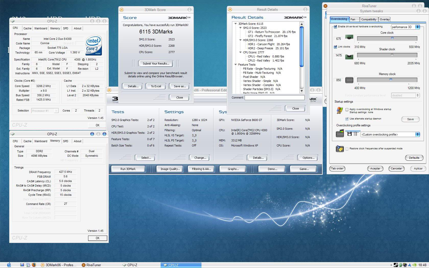
Task: Select 'HDR2 - Deep Freeze' result row
Action: tap(268, 48)
